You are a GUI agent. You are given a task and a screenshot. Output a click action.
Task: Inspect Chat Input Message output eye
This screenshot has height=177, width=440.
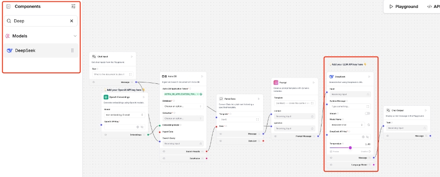[94, 82]
